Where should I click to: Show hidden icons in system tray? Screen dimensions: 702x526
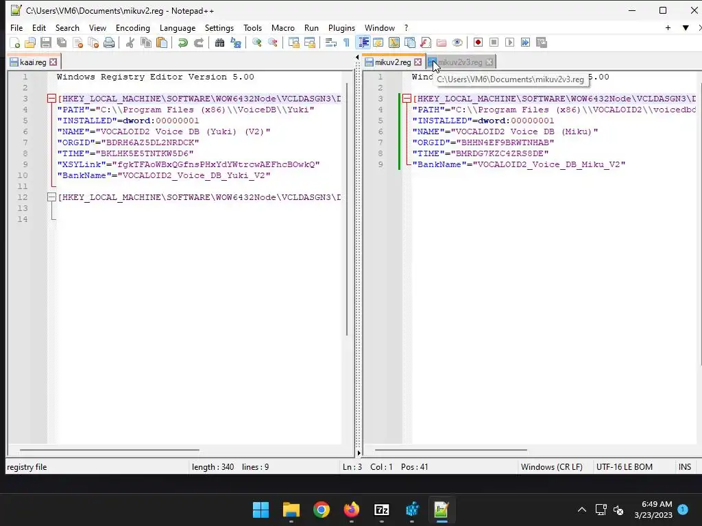(581, 510)
